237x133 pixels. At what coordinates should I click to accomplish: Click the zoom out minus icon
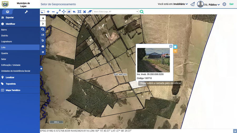(x=53, y=12)
